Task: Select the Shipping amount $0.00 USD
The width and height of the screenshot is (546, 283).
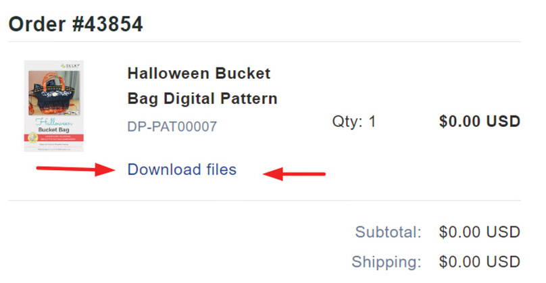Action: (x=480, y=262)
